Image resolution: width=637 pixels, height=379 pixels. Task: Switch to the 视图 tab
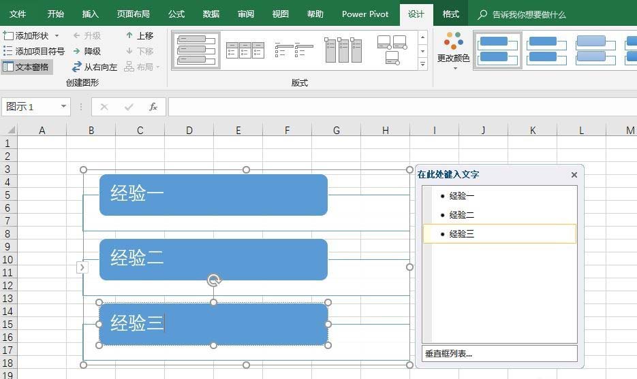pyautogui.click(x=281, y=14)
